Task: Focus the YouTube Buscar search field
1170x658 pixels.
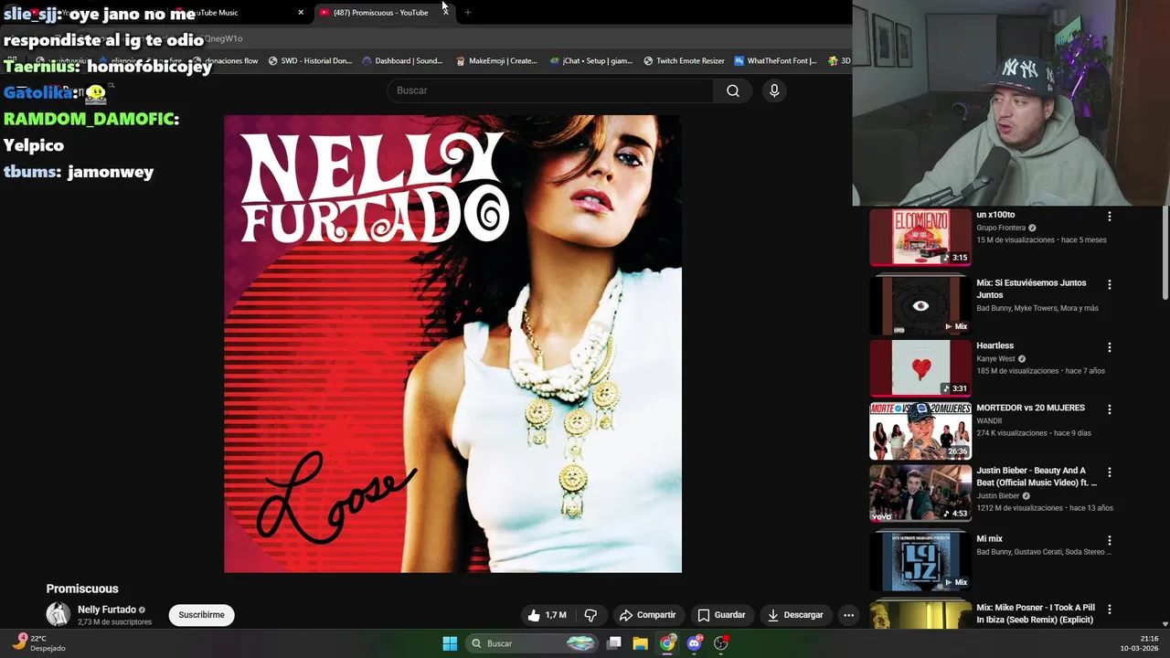Action: click(550, 90)
